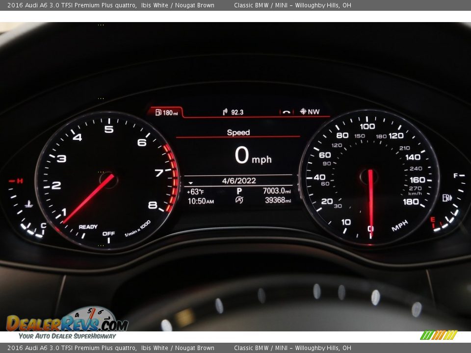This screenshot has width=471, height=353.
Task: Tap the coolant temperature icon on the left gauge
Action: point(29,204)
